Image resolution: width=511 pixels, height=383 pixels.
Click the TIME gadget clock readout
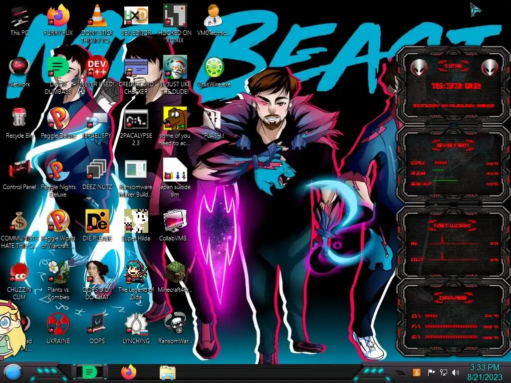click(456, 86)
